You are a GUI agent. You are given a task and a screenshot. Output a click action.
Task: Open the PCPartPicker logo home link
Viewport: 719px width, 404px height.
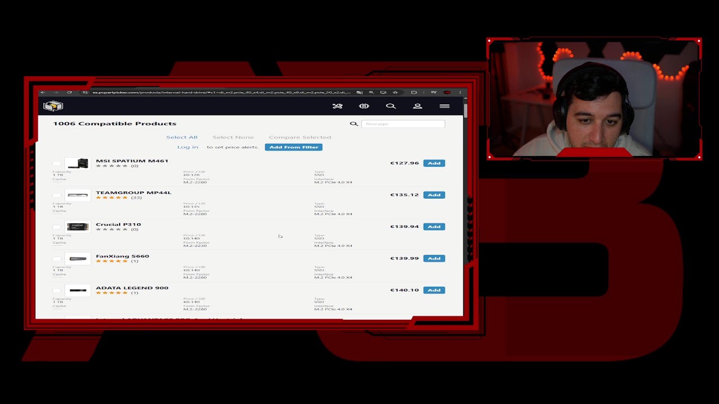click(x=53, y=106)
